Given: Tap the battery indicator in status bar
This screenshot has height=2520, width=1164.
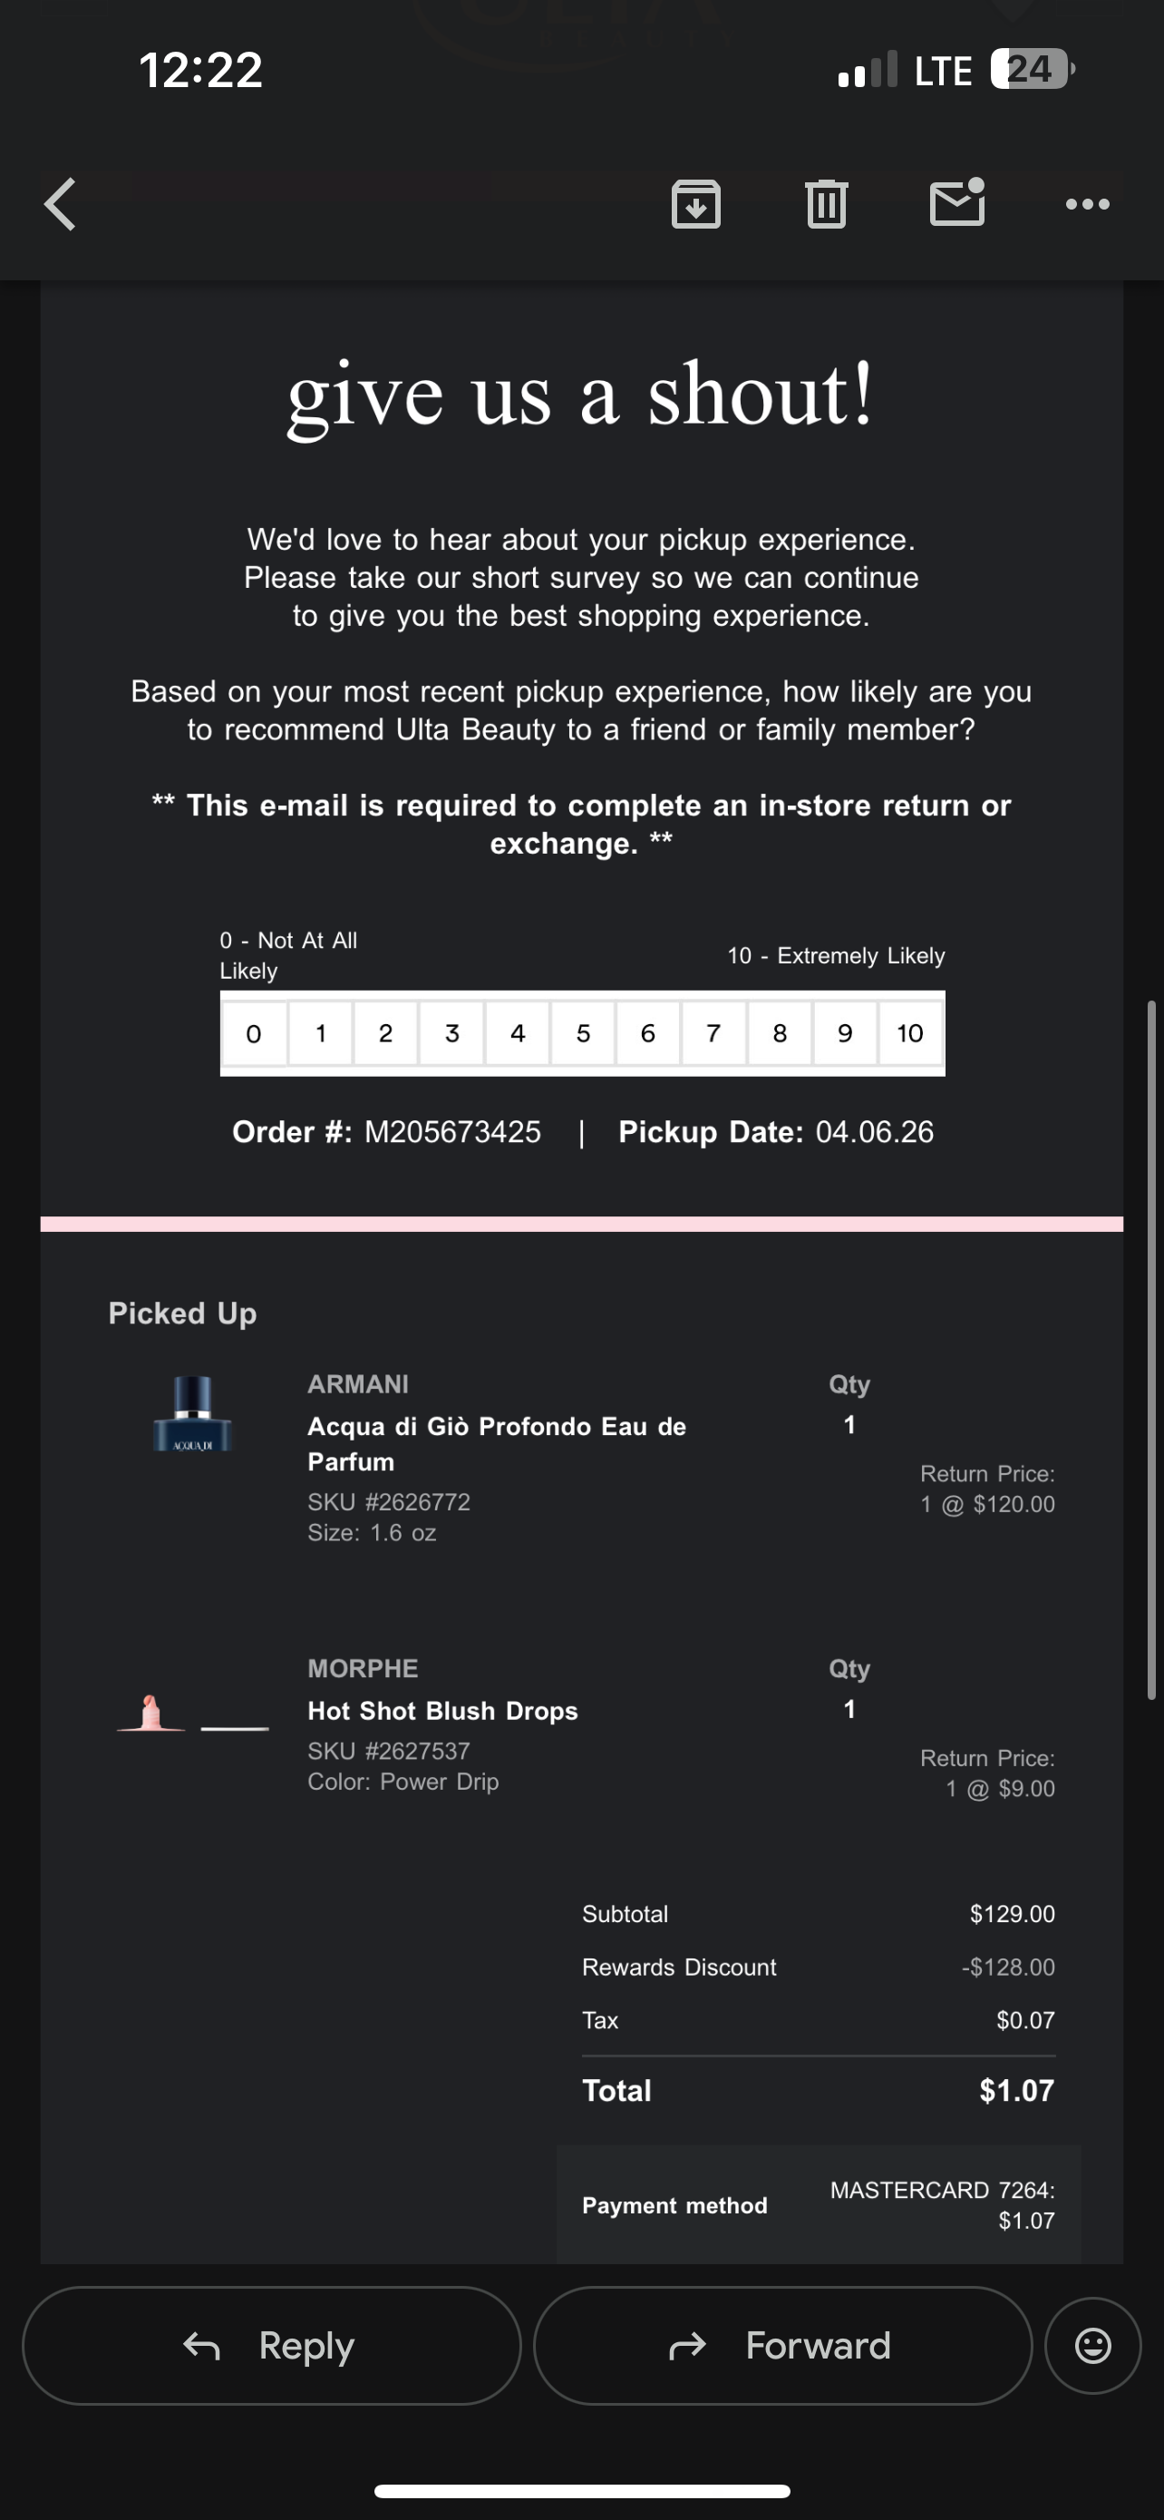Looking at the screenshot, I should (x=1031, y=70).
